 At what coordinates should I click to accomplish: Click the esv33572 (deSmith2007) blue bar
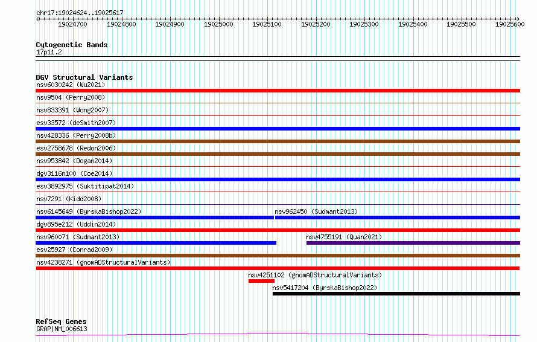point(278,129)
